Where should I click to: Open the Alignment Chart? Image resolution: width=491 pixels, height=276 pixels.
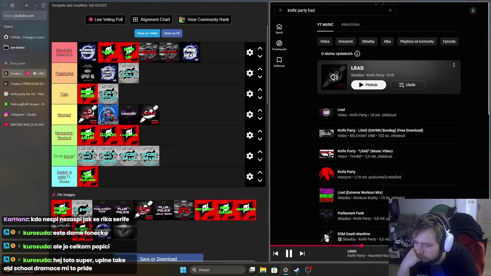coord(151,20)
